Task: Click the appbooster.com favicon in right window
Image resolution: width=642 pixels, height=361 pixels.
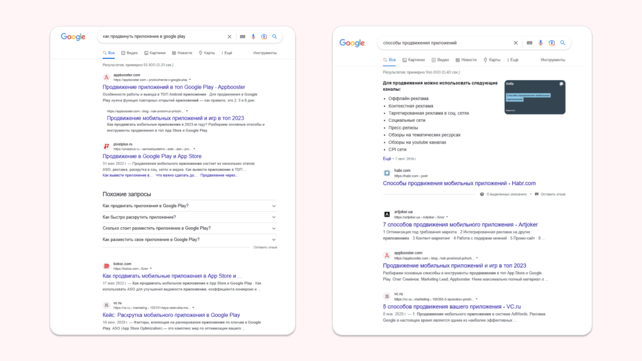Action: (x=387, y=255)
